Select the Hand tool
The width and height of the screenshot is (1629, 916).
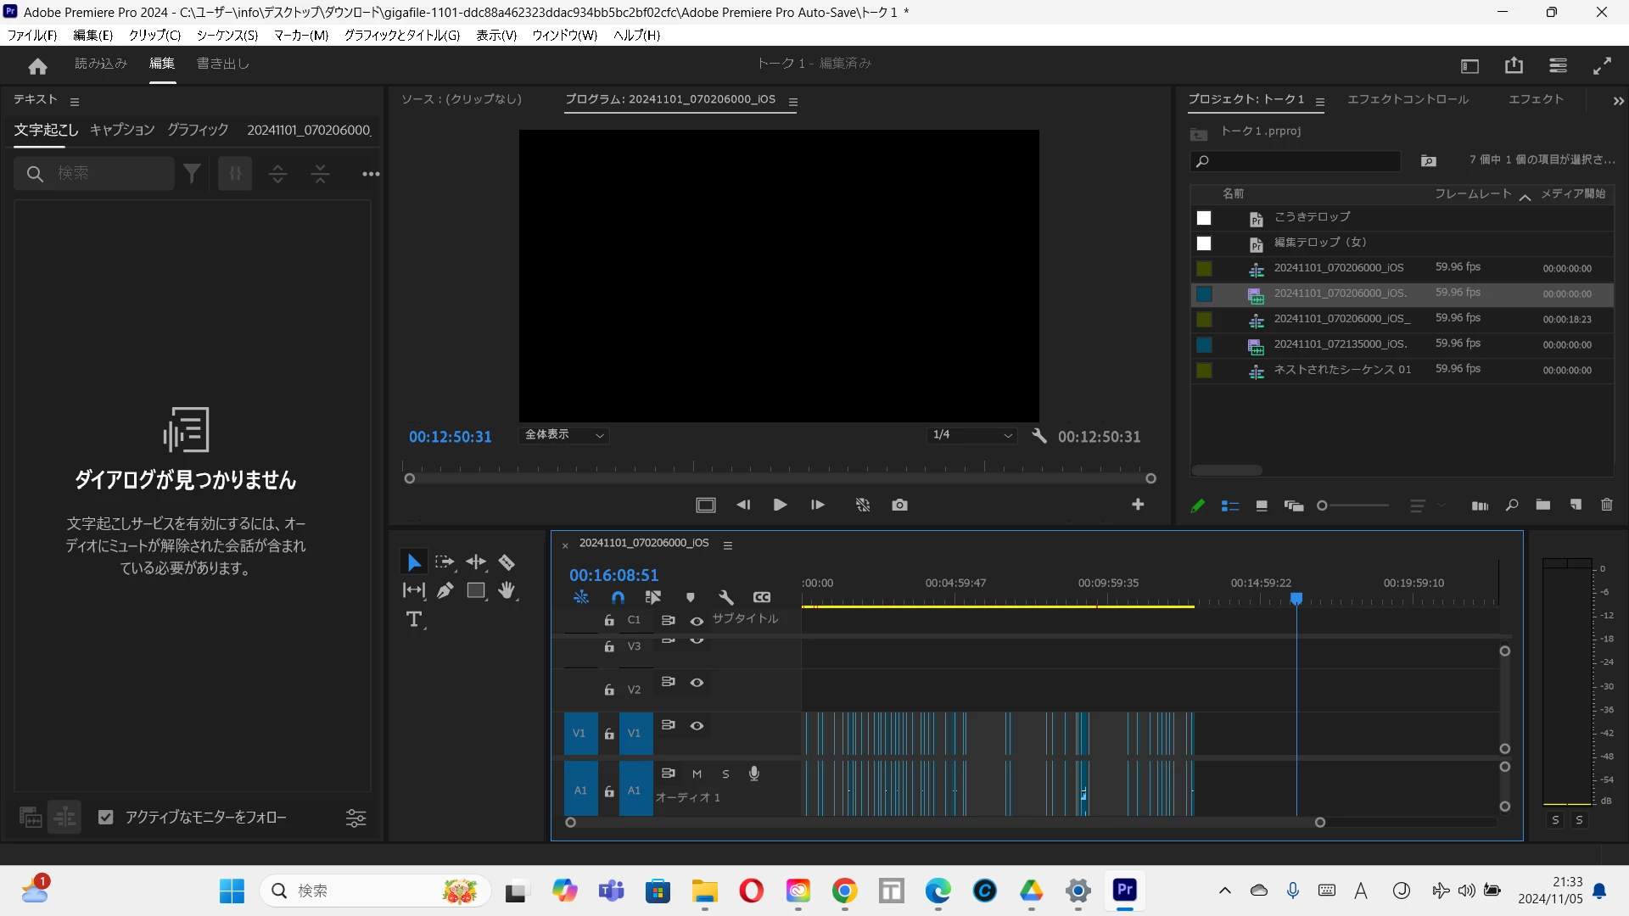pyautogui.click(x=507, y=591)
